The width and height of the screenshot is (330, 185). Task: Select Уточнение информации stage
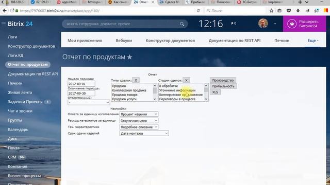tap(177, 90)
